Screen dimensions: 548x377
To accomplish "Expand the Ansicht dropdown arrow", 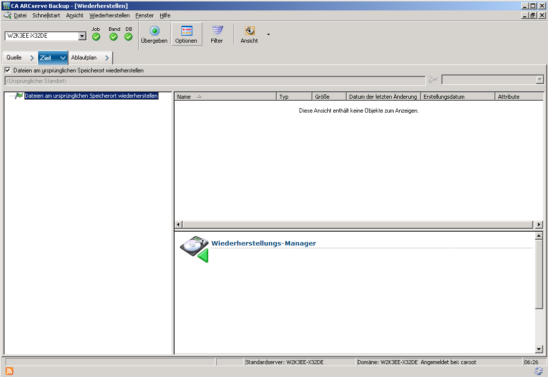I will coord(268,34).
